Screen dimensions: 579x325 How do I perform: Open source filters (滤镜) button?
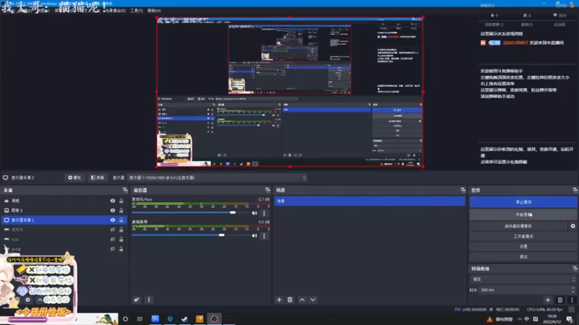pos(98,178)
